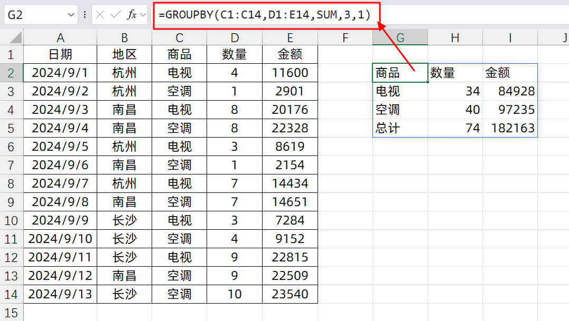Click amount cell 8619
The height and width of the screenshot is (321, 569).
pos(290,147)
